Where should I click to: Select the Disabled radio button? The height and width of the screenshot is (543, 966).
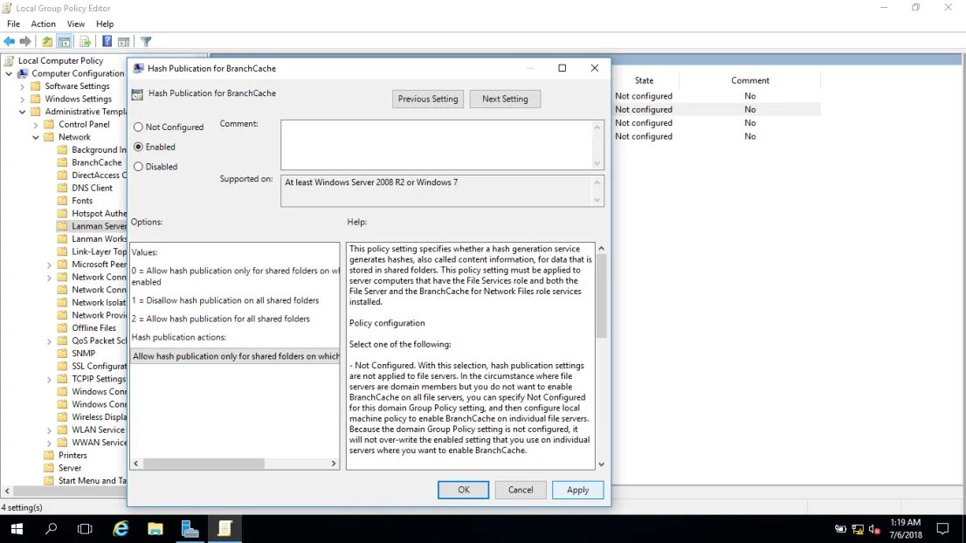coord(138,166)
